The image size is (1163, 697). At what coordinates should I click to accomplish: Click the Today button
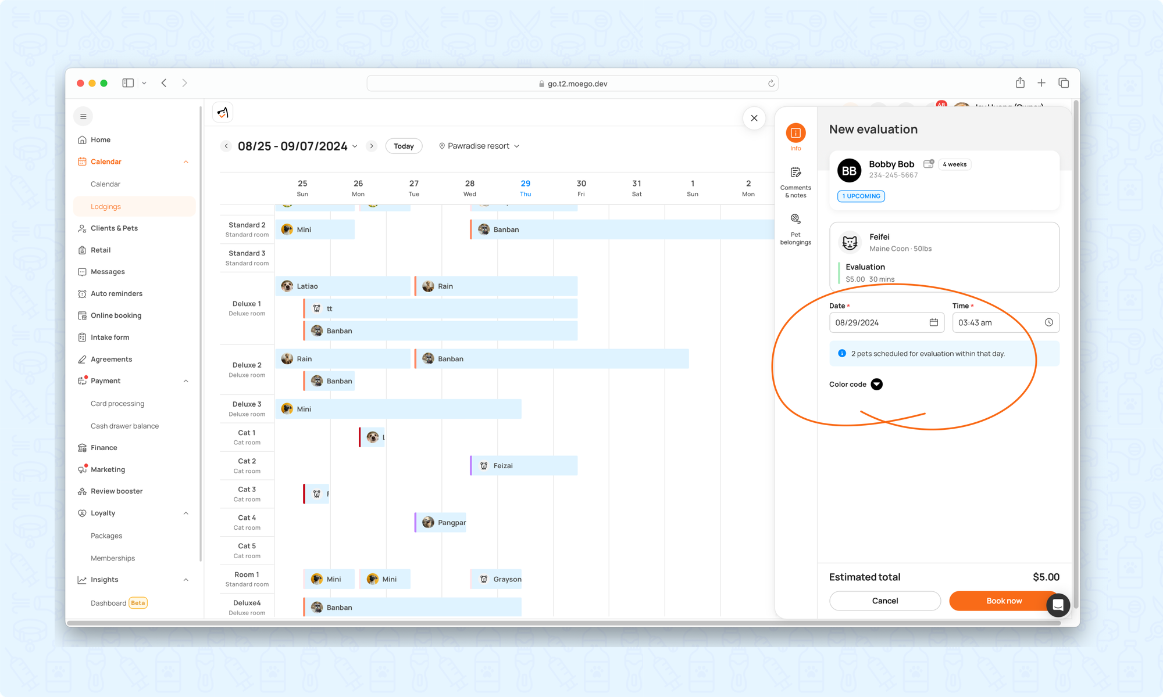[404, 146]
